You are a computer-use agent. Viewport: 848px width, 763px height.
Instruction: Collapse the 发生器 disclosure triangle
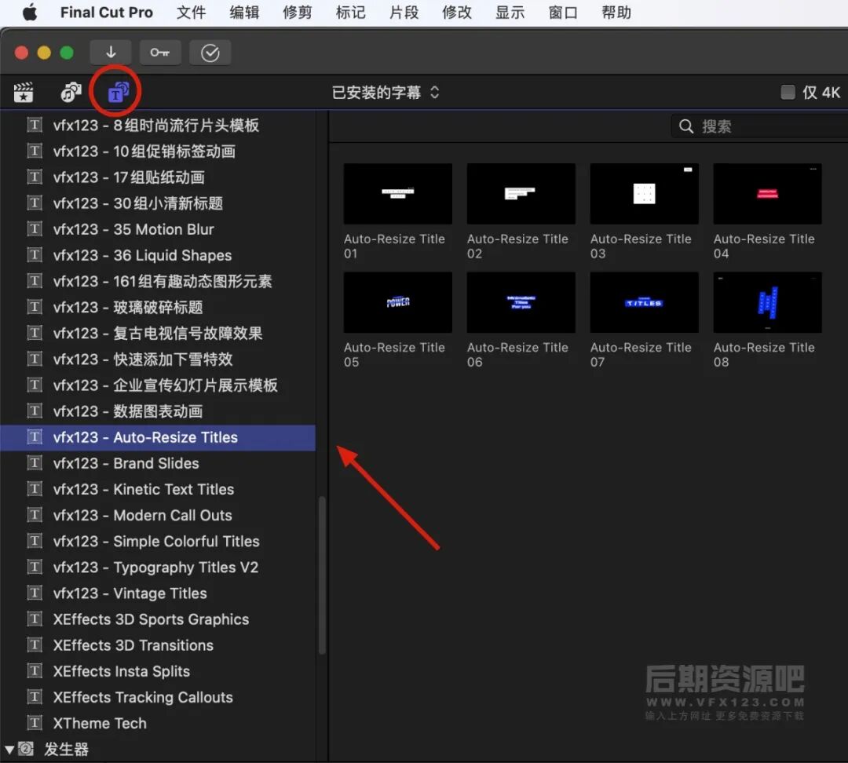click(x=10, y=750)
